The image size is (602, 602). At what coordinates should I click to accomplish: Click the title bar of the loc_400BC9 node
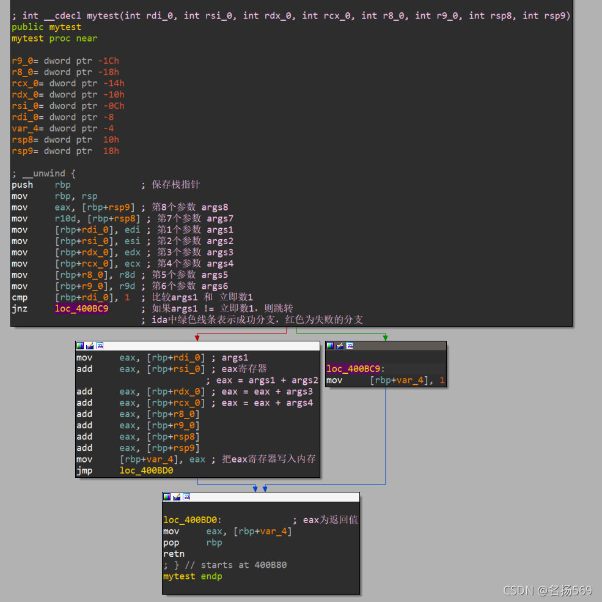pyautogui.click(x=386, y=346)
